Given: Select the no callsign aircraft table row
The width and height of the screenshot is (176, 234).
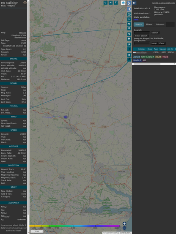Looking at the screenshot, I should [x=154, y=52].
